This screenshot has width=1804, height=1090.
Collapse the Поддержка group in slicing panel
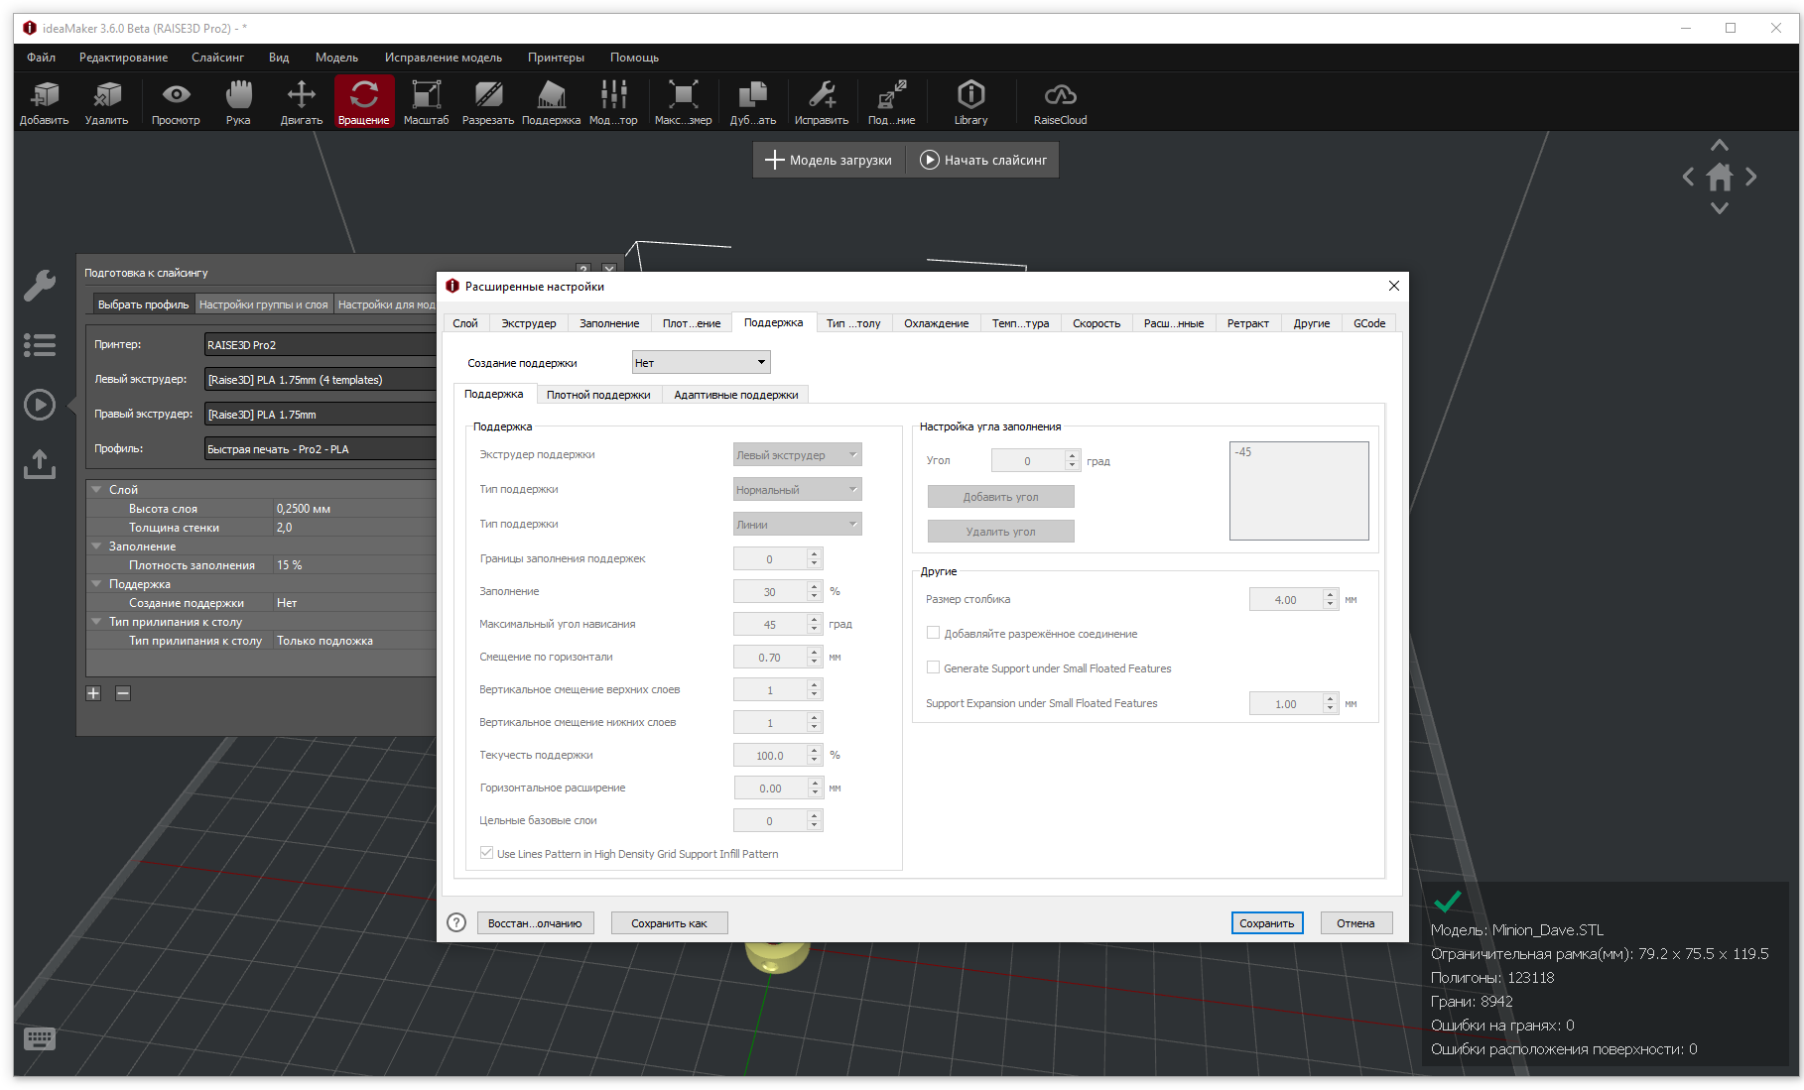pos(96,583)
